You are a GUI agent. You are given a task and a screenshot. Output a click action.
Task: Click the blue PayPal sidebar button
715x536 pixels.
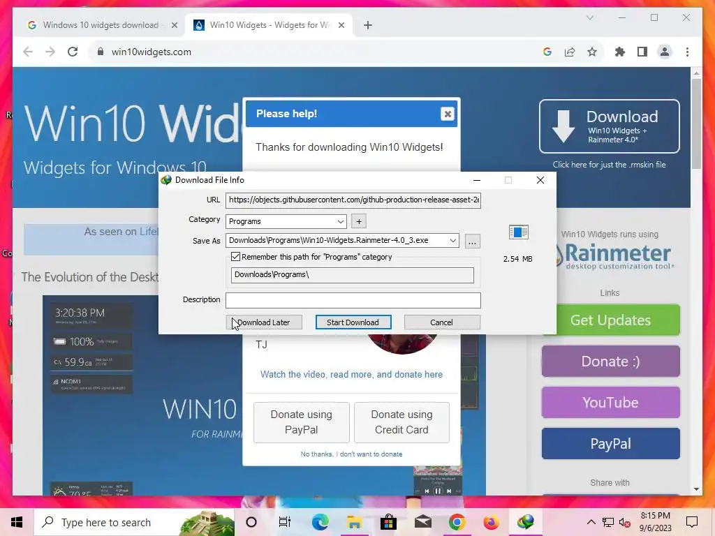pyautogui.click(x=610, y=443)
